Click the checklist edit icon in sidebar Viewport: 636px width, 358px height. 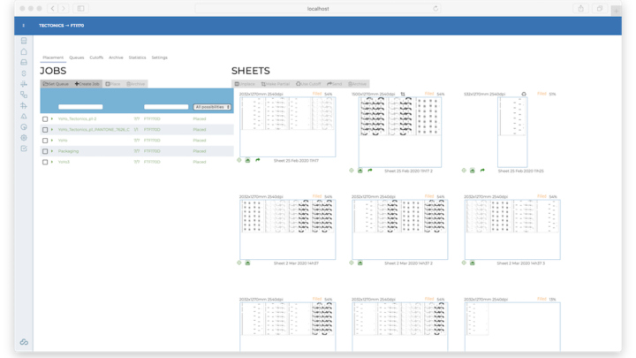coord(24,149)
